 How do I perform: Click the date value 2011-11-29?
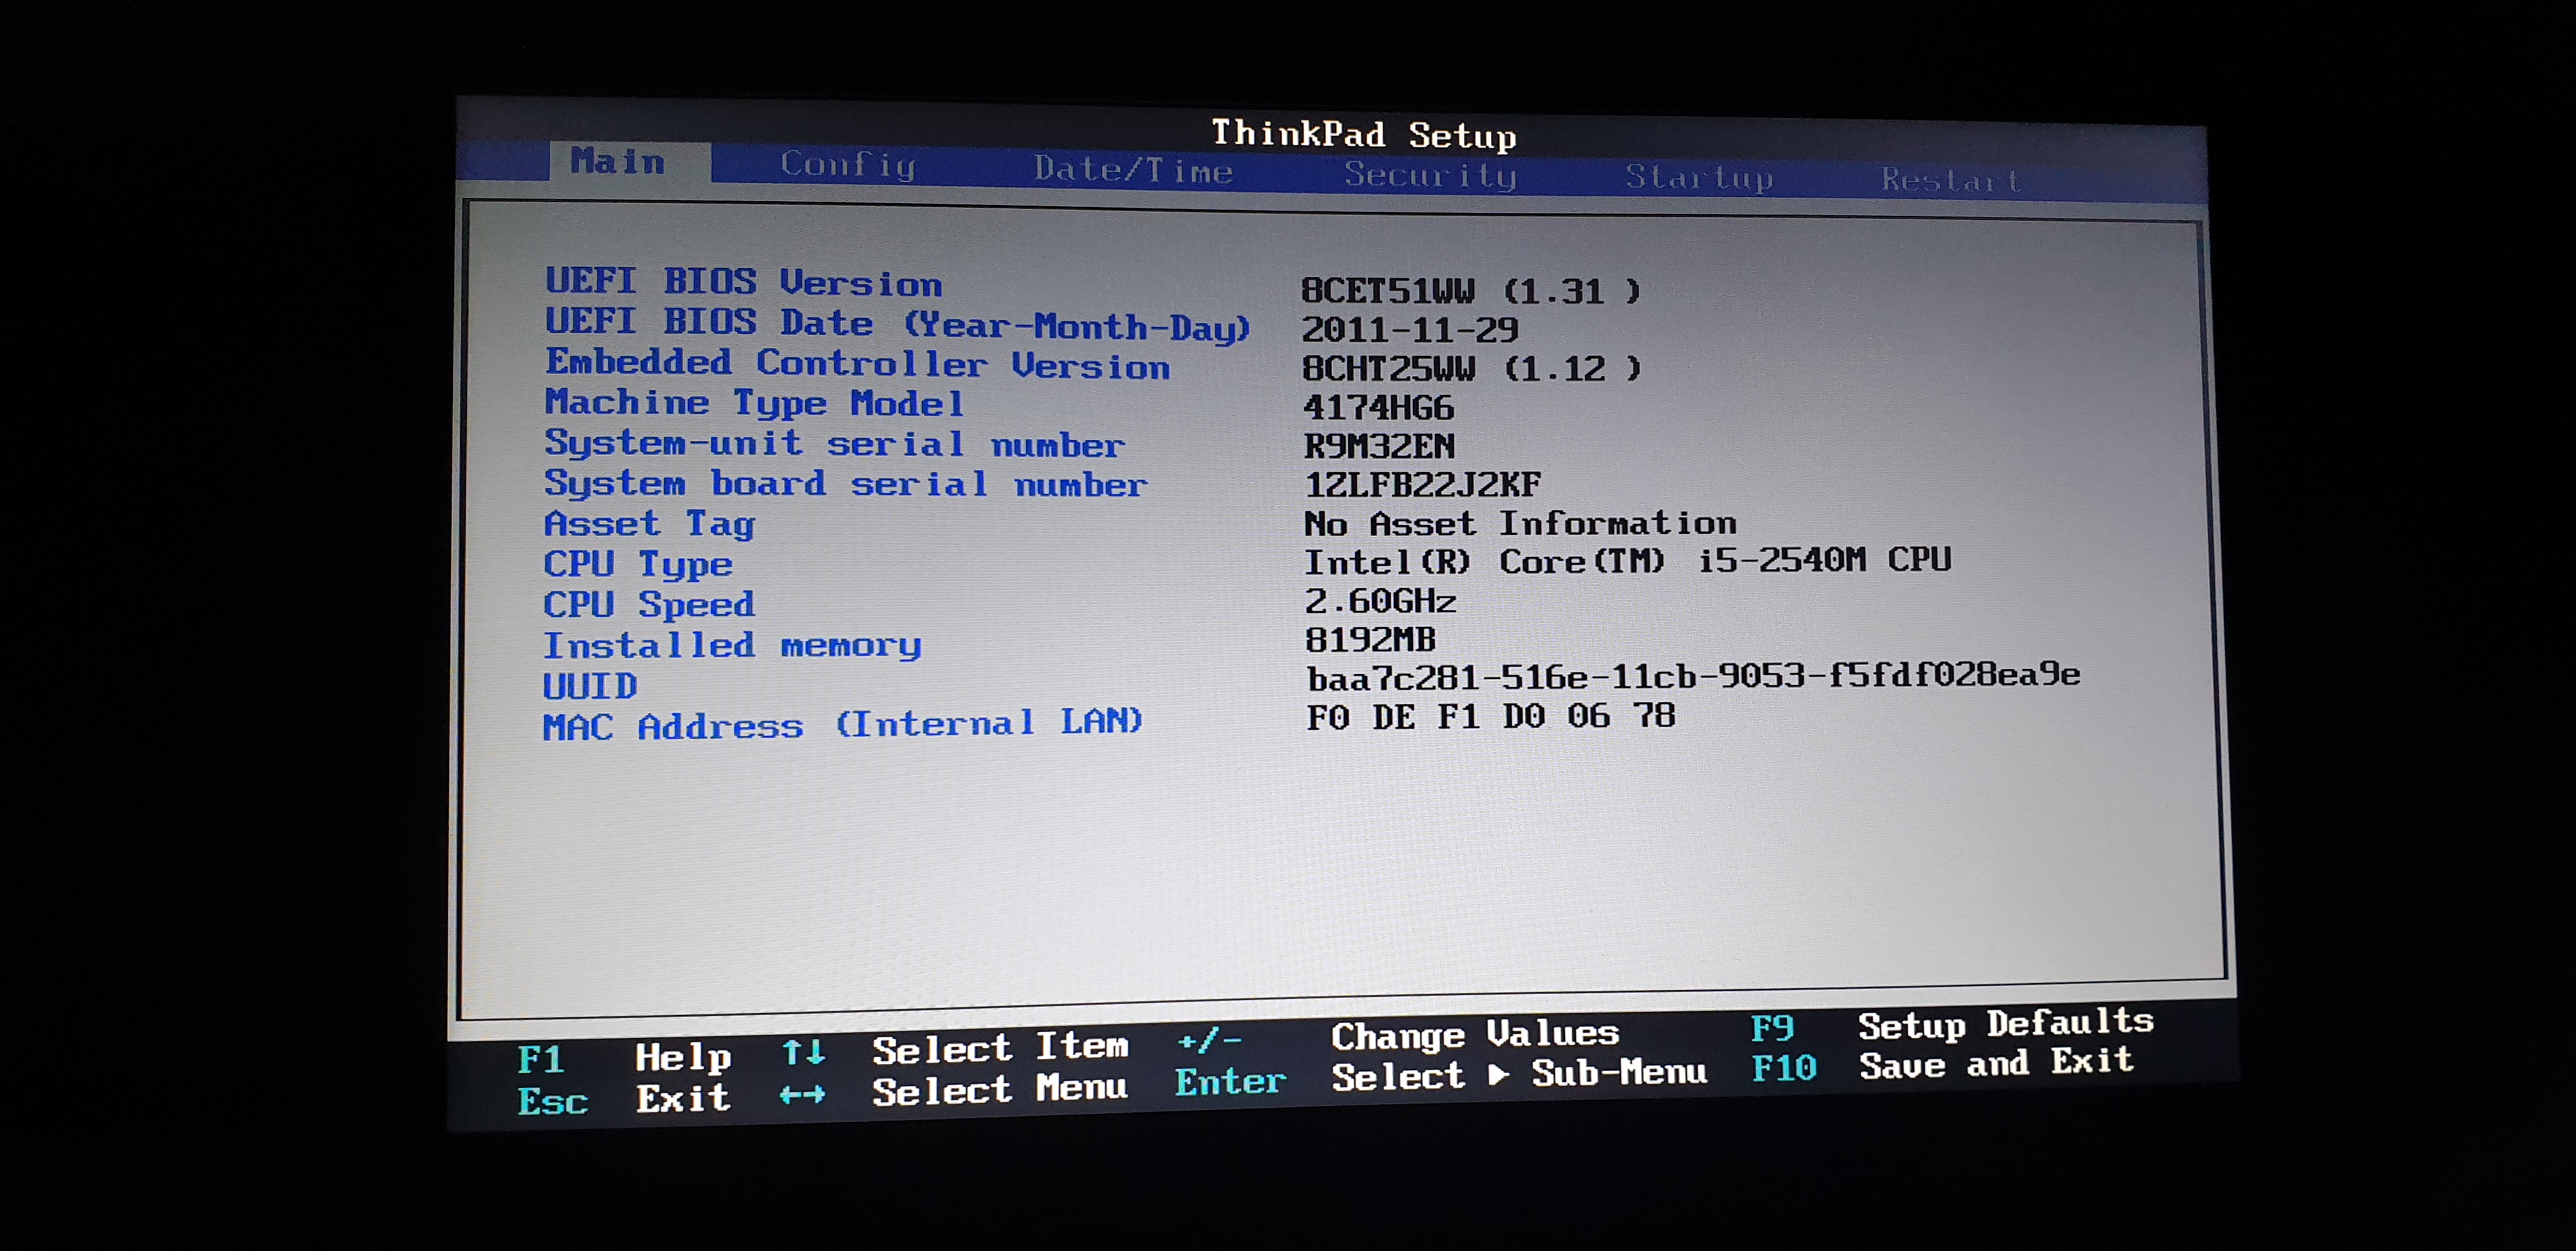pos(1410,330)
